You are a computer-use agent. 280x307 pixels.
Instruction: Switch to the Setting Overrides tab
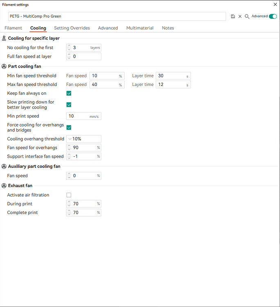72,28
